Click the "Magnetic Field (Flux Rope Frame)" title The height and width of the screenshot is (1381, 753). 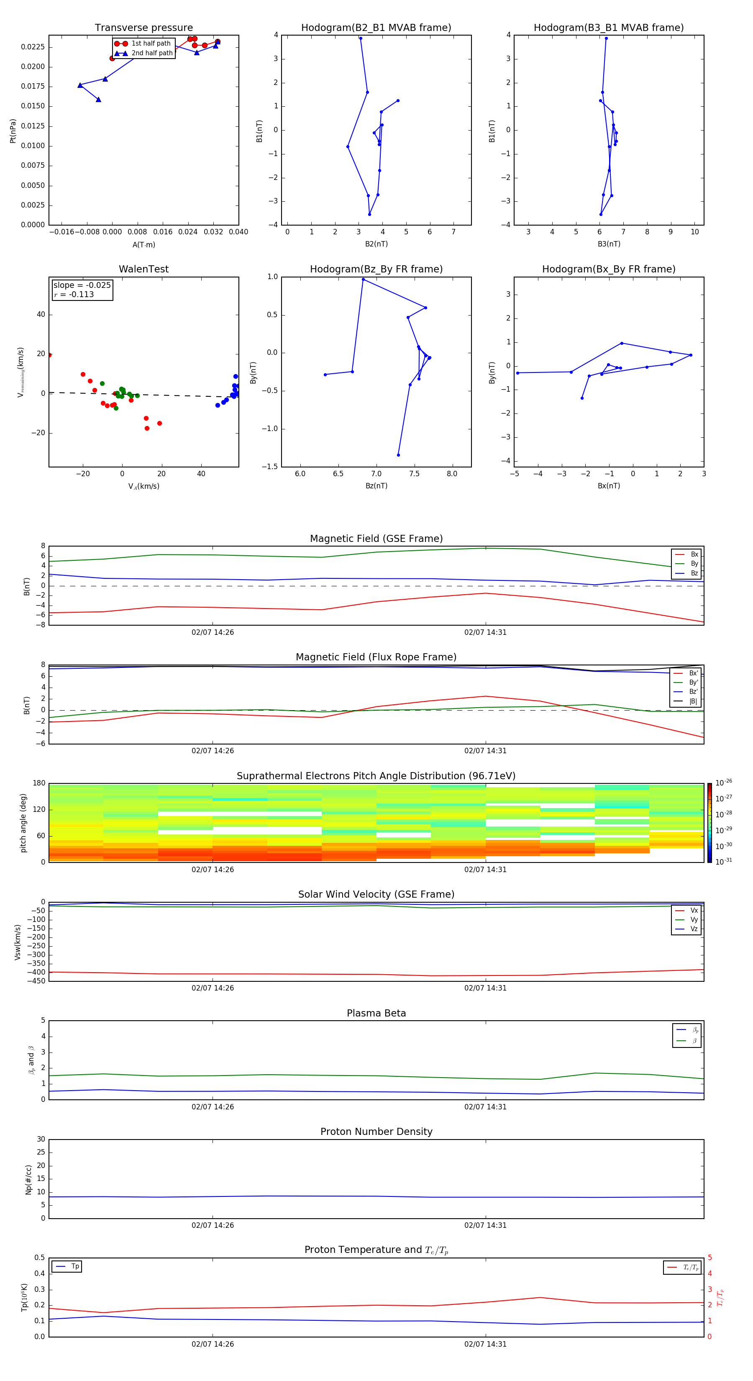[376, 657]
